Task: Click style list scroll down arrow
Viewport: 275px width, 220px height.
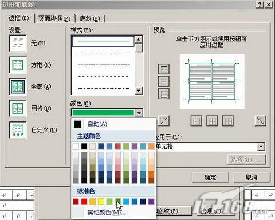Action: (x=139, y=91)
